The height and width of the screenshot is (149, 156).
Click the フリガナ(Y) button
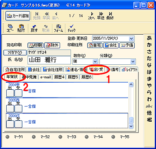15,53
